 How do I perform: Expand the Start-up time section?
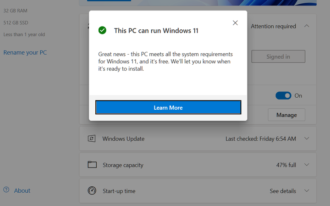pyautogui.click(x=307, y=190)
